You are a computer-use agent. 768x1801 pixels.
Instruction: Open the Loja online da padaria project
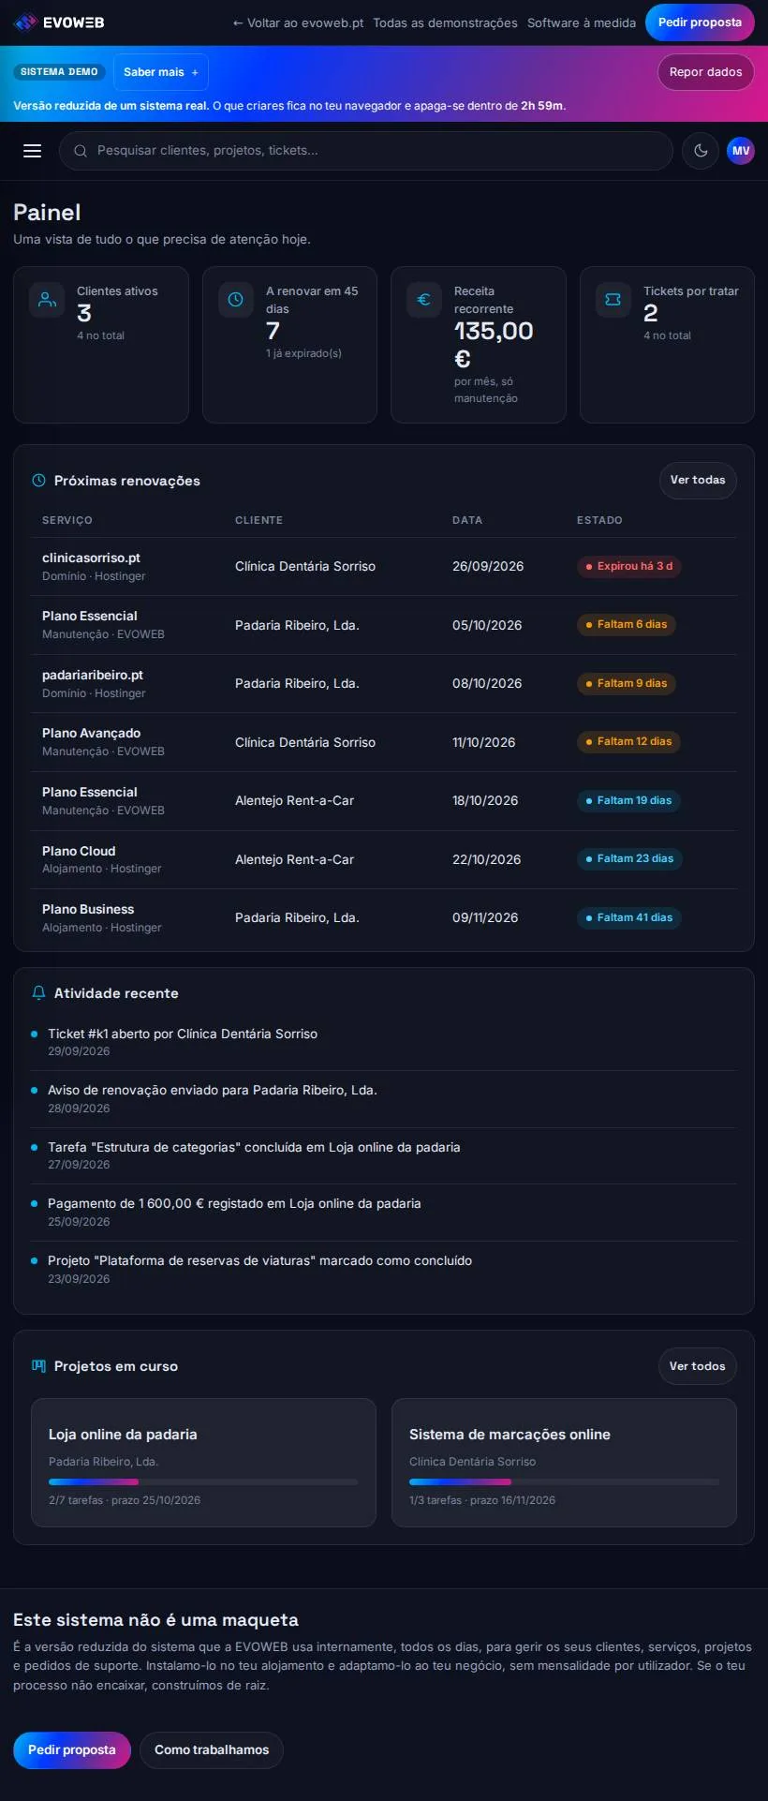tap(203, 1463)
